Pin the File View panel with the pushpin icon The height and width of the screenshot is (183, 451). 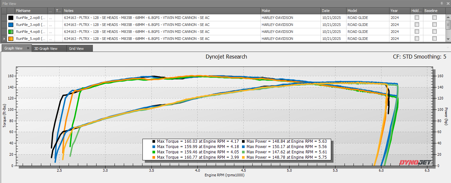click(442, 3)
